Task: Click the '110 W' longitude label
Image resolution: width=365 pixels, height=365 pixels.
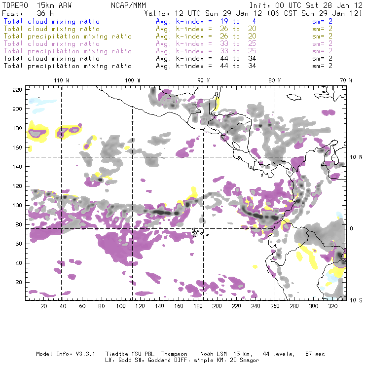Action: pyautogui.click(x=62, y=80)
